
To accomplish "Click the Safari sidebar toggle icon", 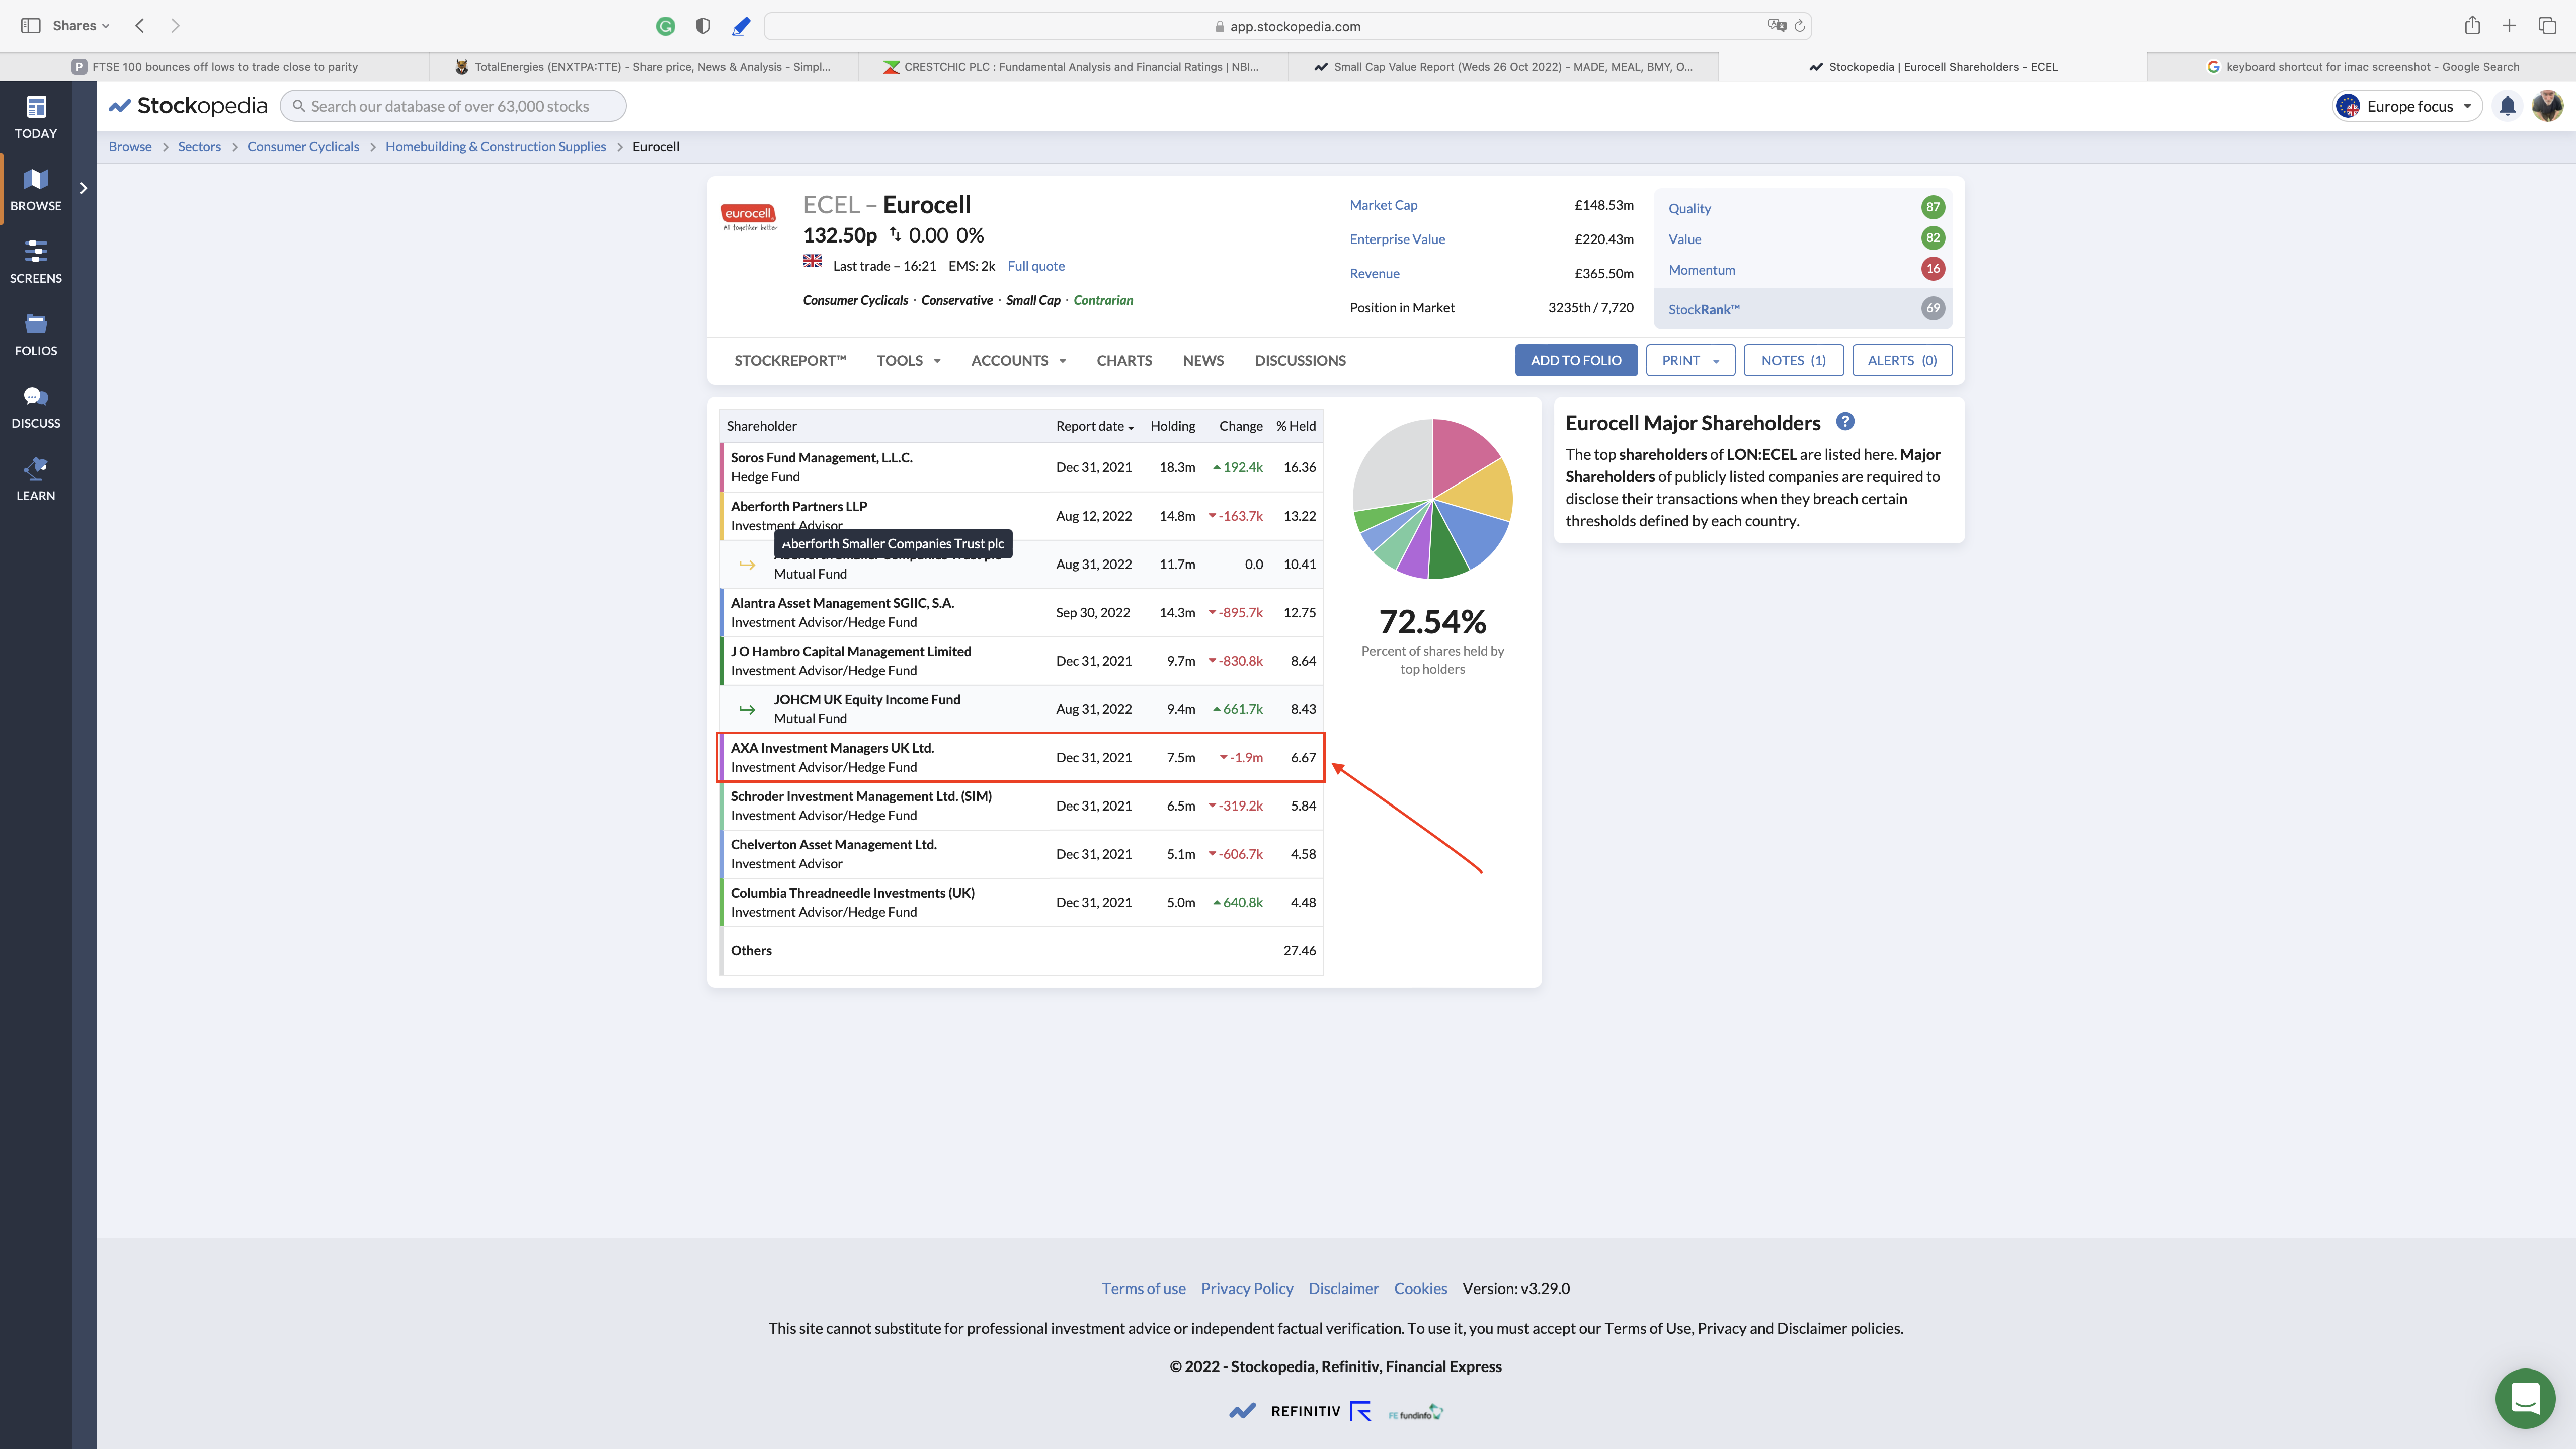I will 31,26.
